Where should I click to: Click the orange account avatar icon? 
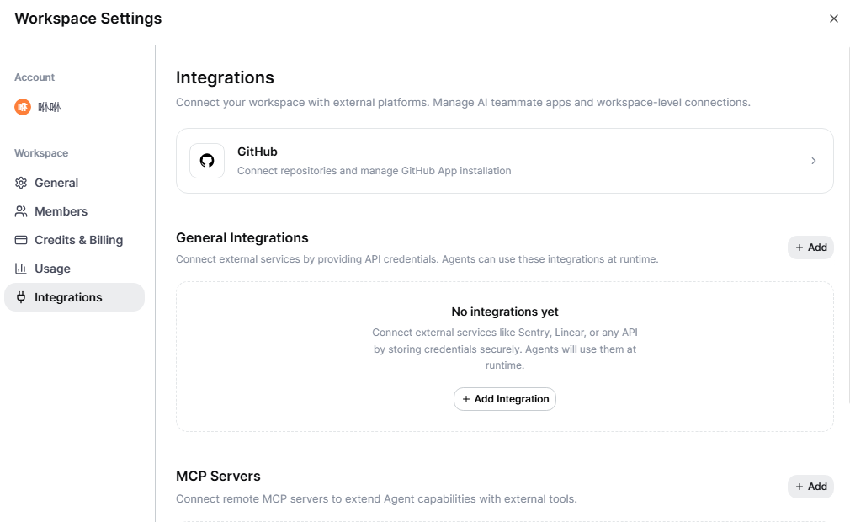[x=21, y=107]
